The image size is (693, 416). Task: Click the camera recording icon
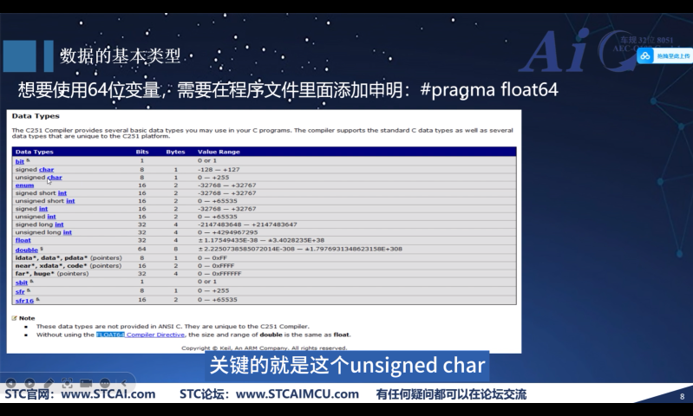(86, 383)
